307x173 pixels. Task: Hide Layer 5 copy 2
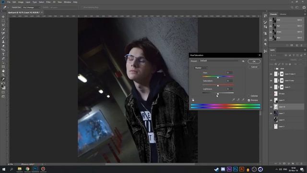[271, 74]
